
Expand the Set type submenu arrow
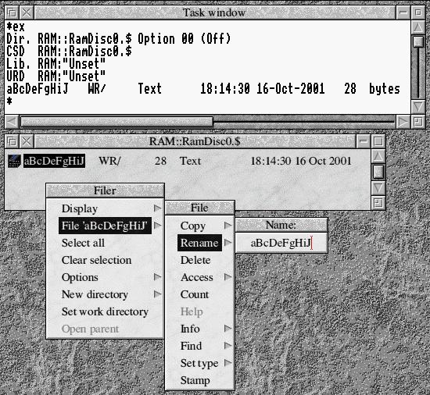point(228,363)
